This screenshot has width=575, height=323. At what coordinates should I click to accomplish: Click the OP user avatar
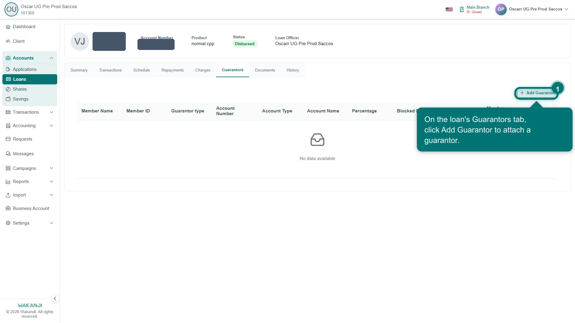501,9
